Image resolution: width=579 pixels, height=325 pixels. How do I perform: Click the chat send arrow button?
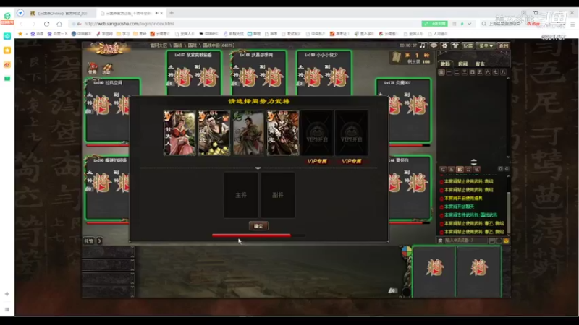[492, 240]
